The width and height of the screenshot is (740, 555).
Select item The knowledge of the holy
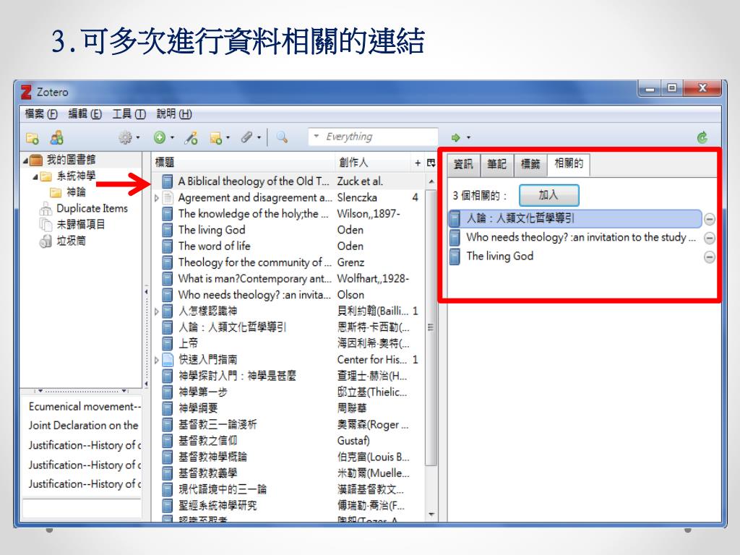click(288, 214)
